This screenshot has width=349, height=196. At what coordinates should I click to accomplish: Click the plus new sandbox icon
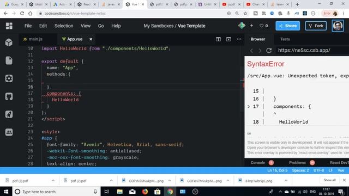point(251,26)
